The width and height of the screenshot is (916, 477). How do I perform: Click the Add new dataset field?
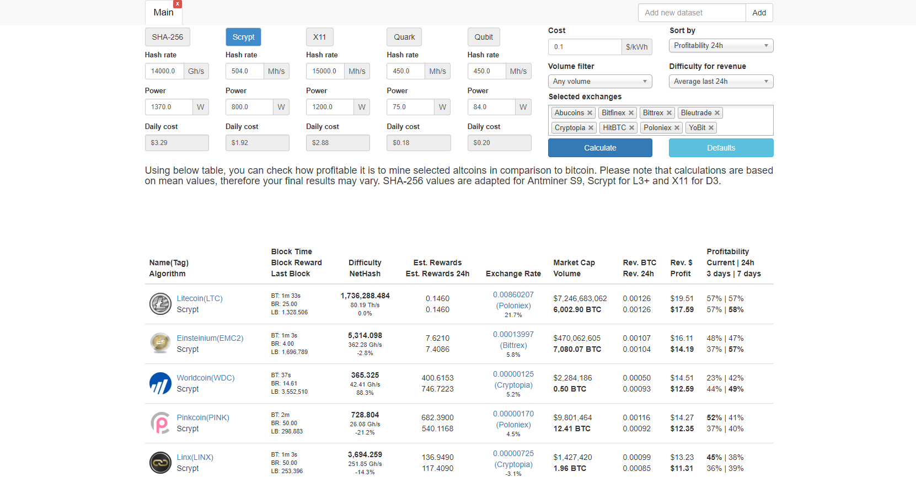click(692, 13)
